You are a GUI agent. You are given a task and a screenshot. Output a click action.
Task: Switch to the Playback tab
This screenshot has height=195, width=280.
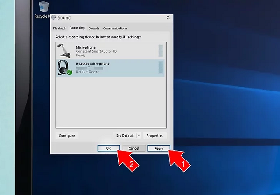pyautogui.click(x=60, y=28)
